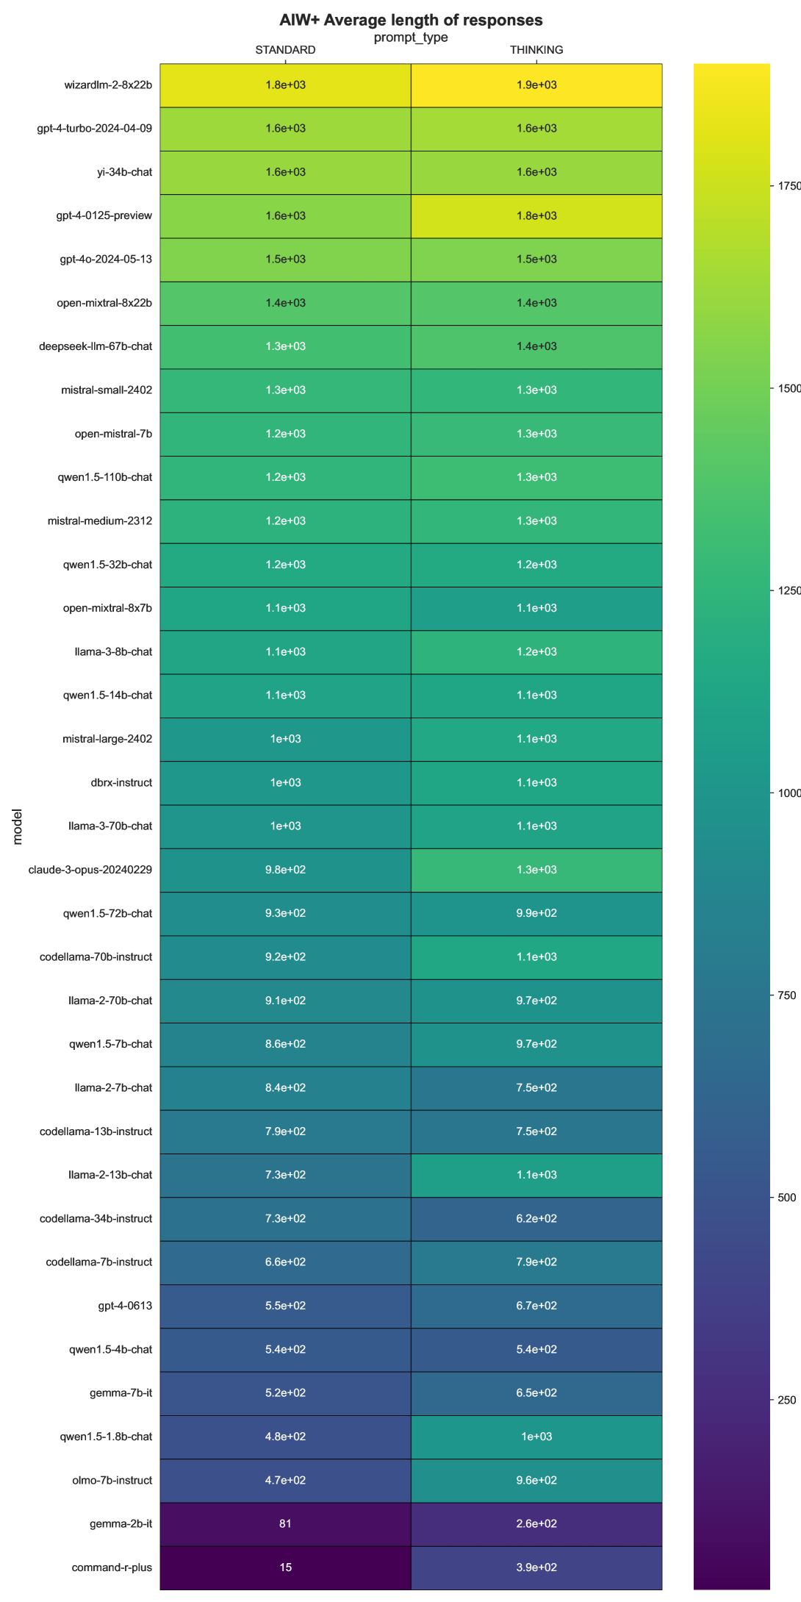Image resolution: width=801 pixels, height=1602 pixels.
Task: Click the gemma-2b-it STANDARD cell showing 81
Action: (285, 1523)
